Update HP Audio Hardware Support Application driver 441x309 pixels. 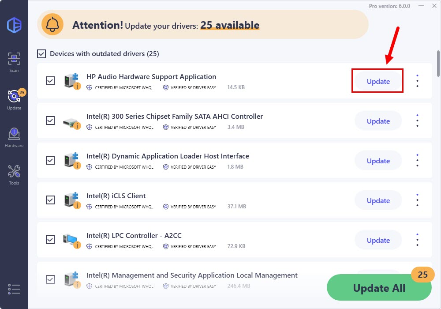click(x=378, y=81)
